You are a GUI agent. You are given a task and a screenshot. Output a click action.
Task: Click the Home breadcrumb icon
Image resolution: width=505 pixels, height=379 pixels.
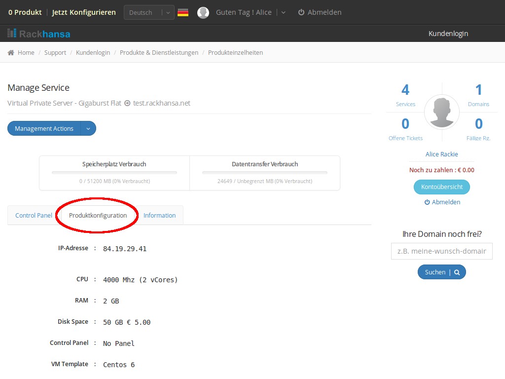11,52
